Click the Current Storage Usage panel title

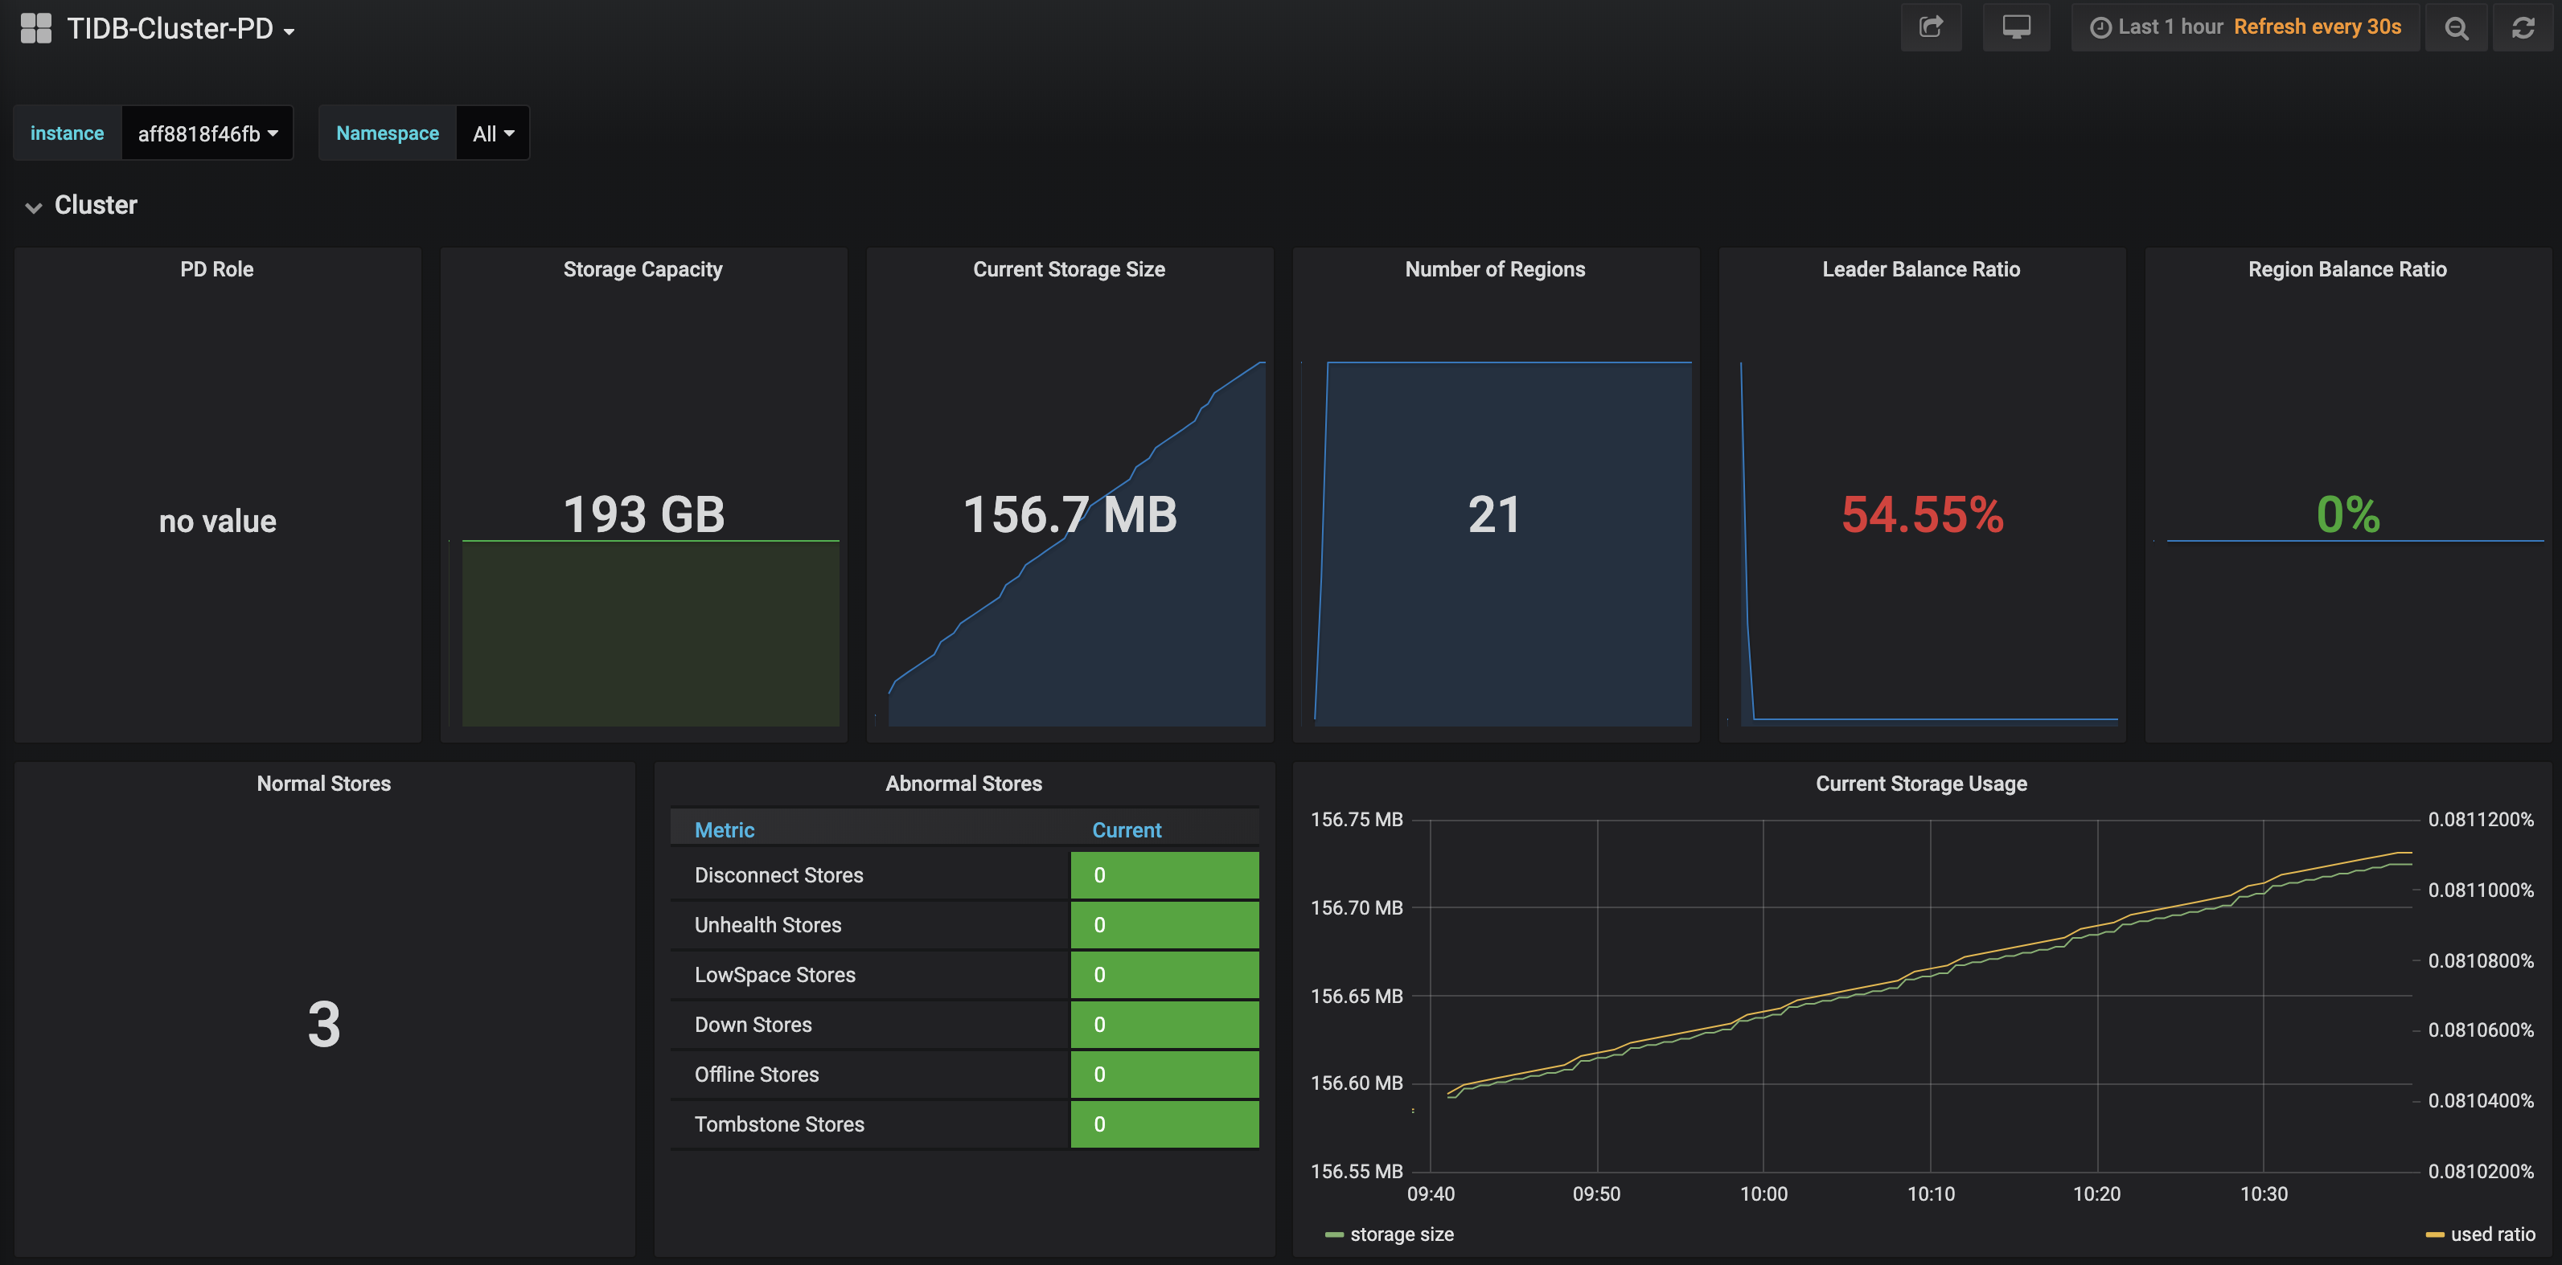coord(1922,783)
